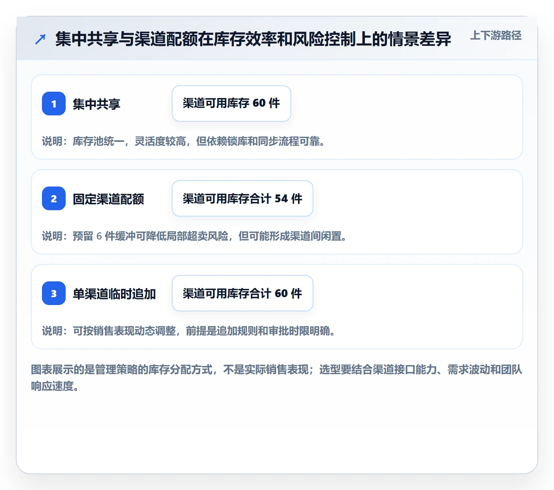Select the 固定渠道配额 heading
Image resolution: width=554 pixels, height=490 pixels.
coord(108,199)
